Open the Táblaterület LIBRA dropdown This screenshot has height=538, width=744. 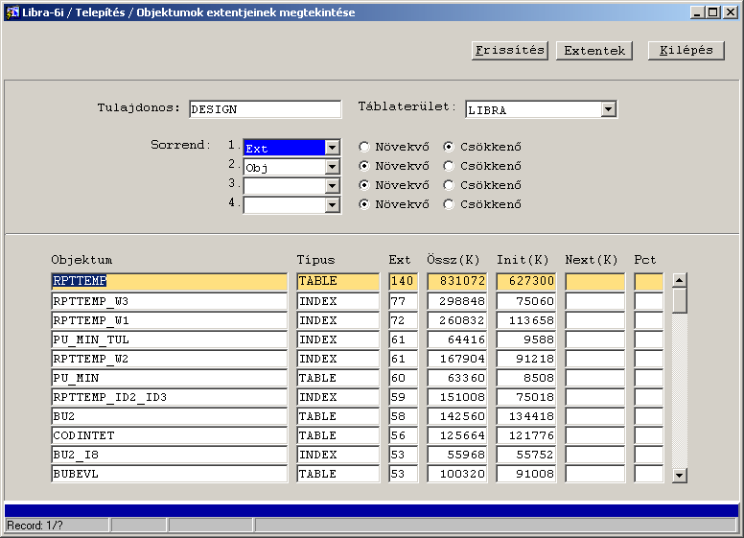(x=608, y=109)
